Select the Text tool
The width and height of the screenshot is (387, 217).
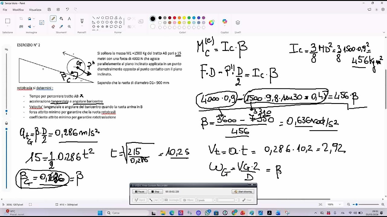(x=69, y=19)
